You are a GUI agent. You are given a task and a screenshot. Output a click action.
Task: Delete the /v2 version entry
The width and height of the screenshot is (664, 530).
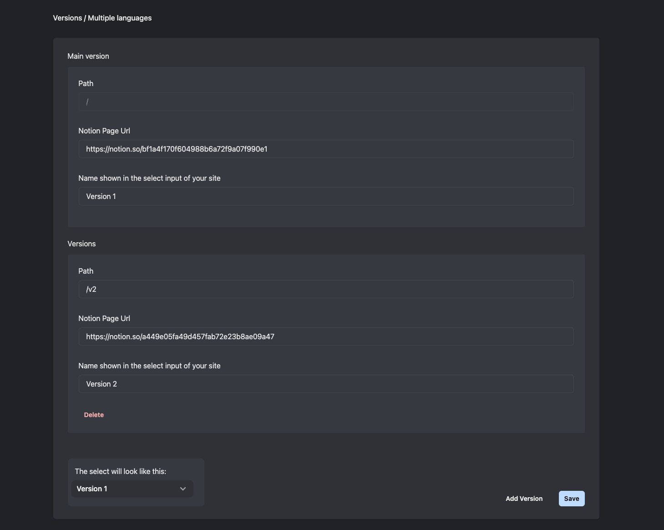(x=94, y=415)
